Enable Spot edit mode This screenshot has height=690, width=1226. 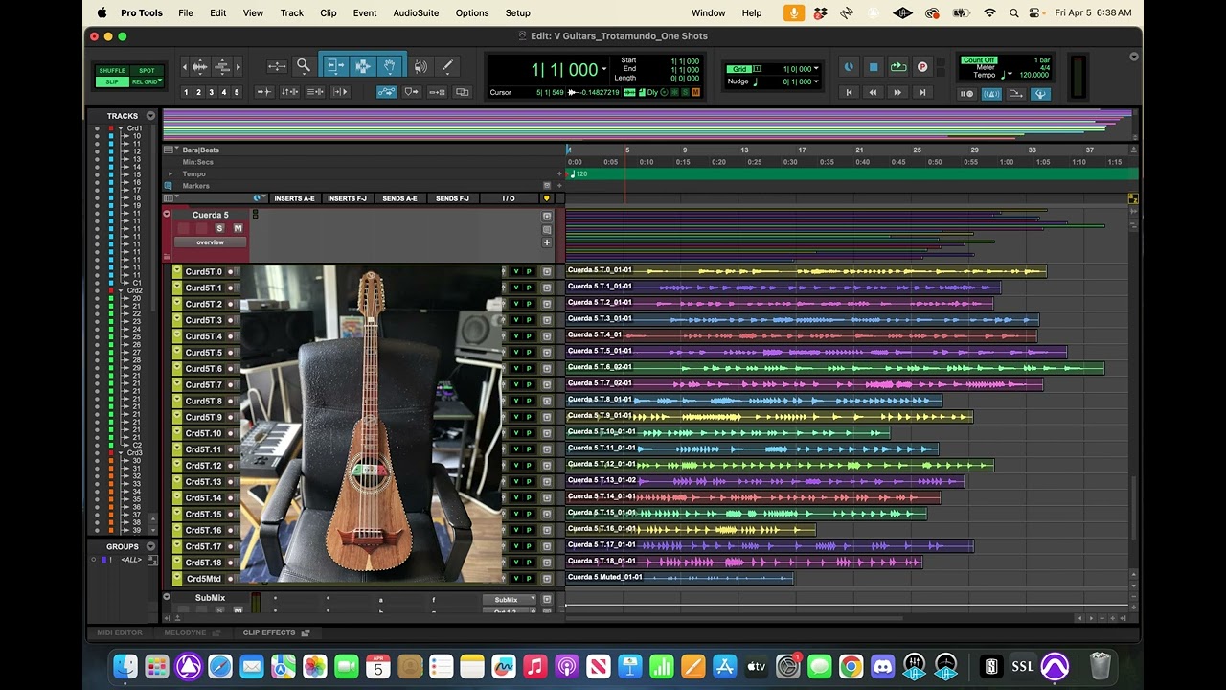[x=147, y=70]
